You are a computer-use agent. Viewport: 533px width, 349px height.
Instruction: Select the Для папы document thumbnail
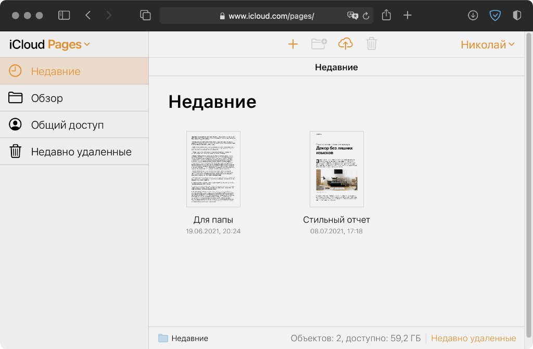click(213, 169)
